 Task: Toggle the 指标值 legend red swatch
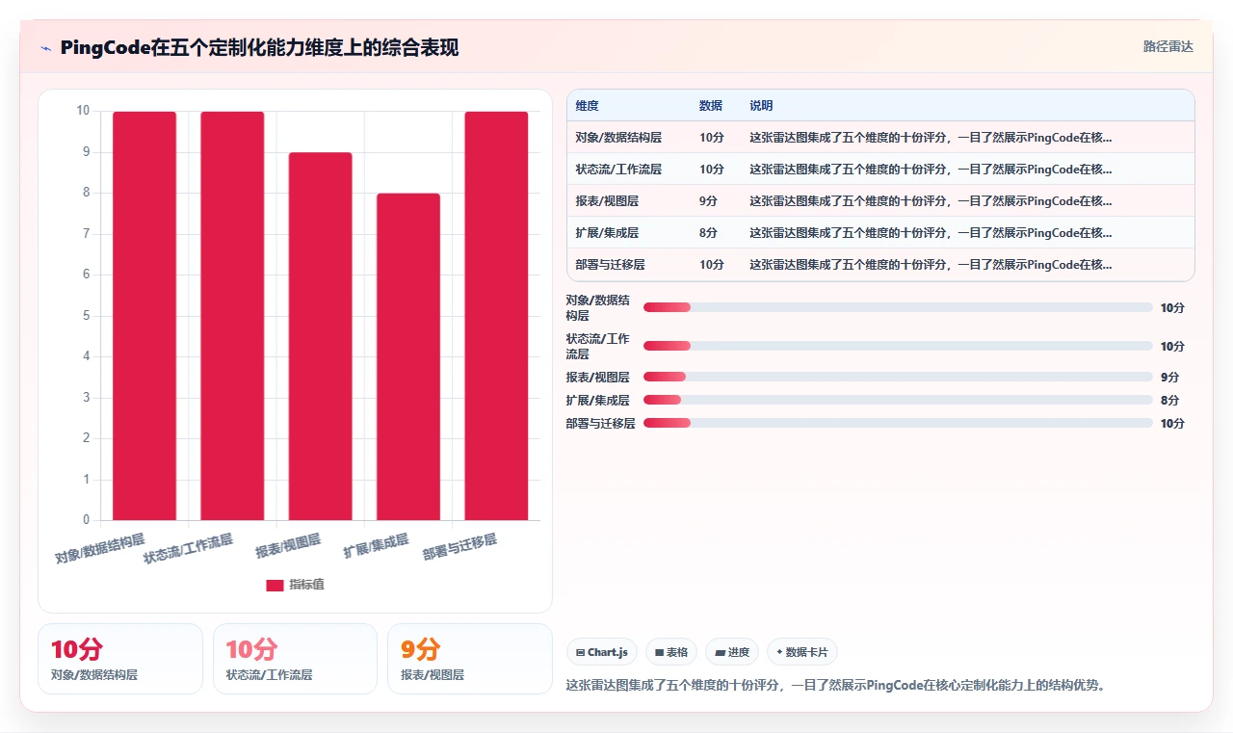pos(275,585)
